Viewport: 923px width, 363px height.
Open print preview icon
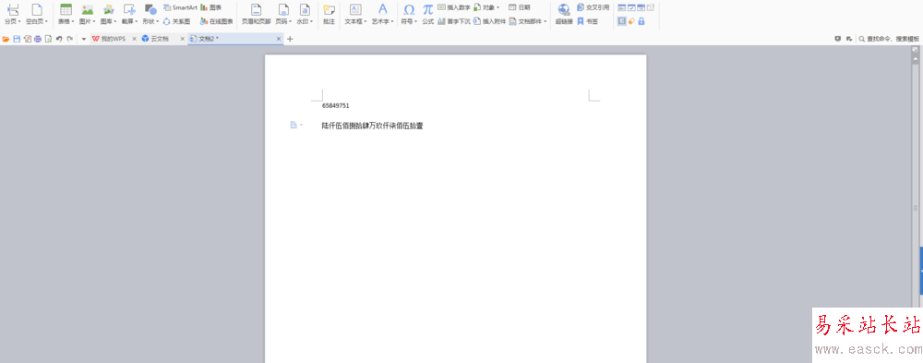click(48, 39)
